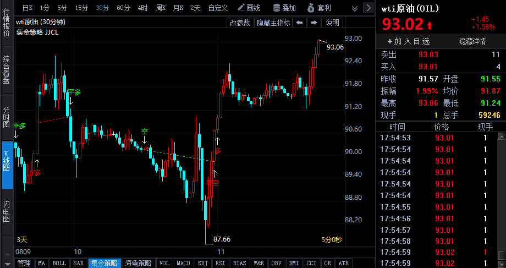
Task: Click the right arrow panel collapse button
Action: (369, 8)
